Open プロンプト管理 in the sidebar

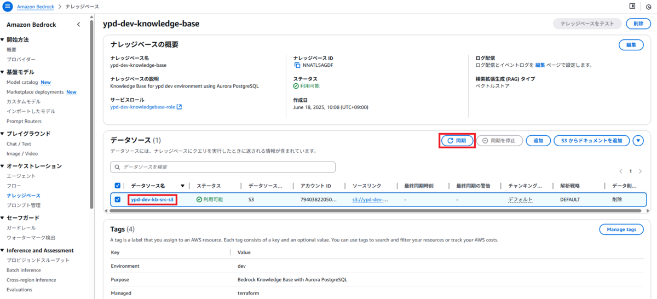click(x=24, y=205)
